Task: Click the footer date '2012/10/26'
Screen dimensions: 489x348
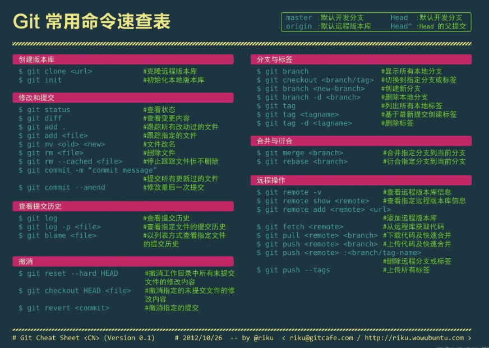Action: (202, 338)
